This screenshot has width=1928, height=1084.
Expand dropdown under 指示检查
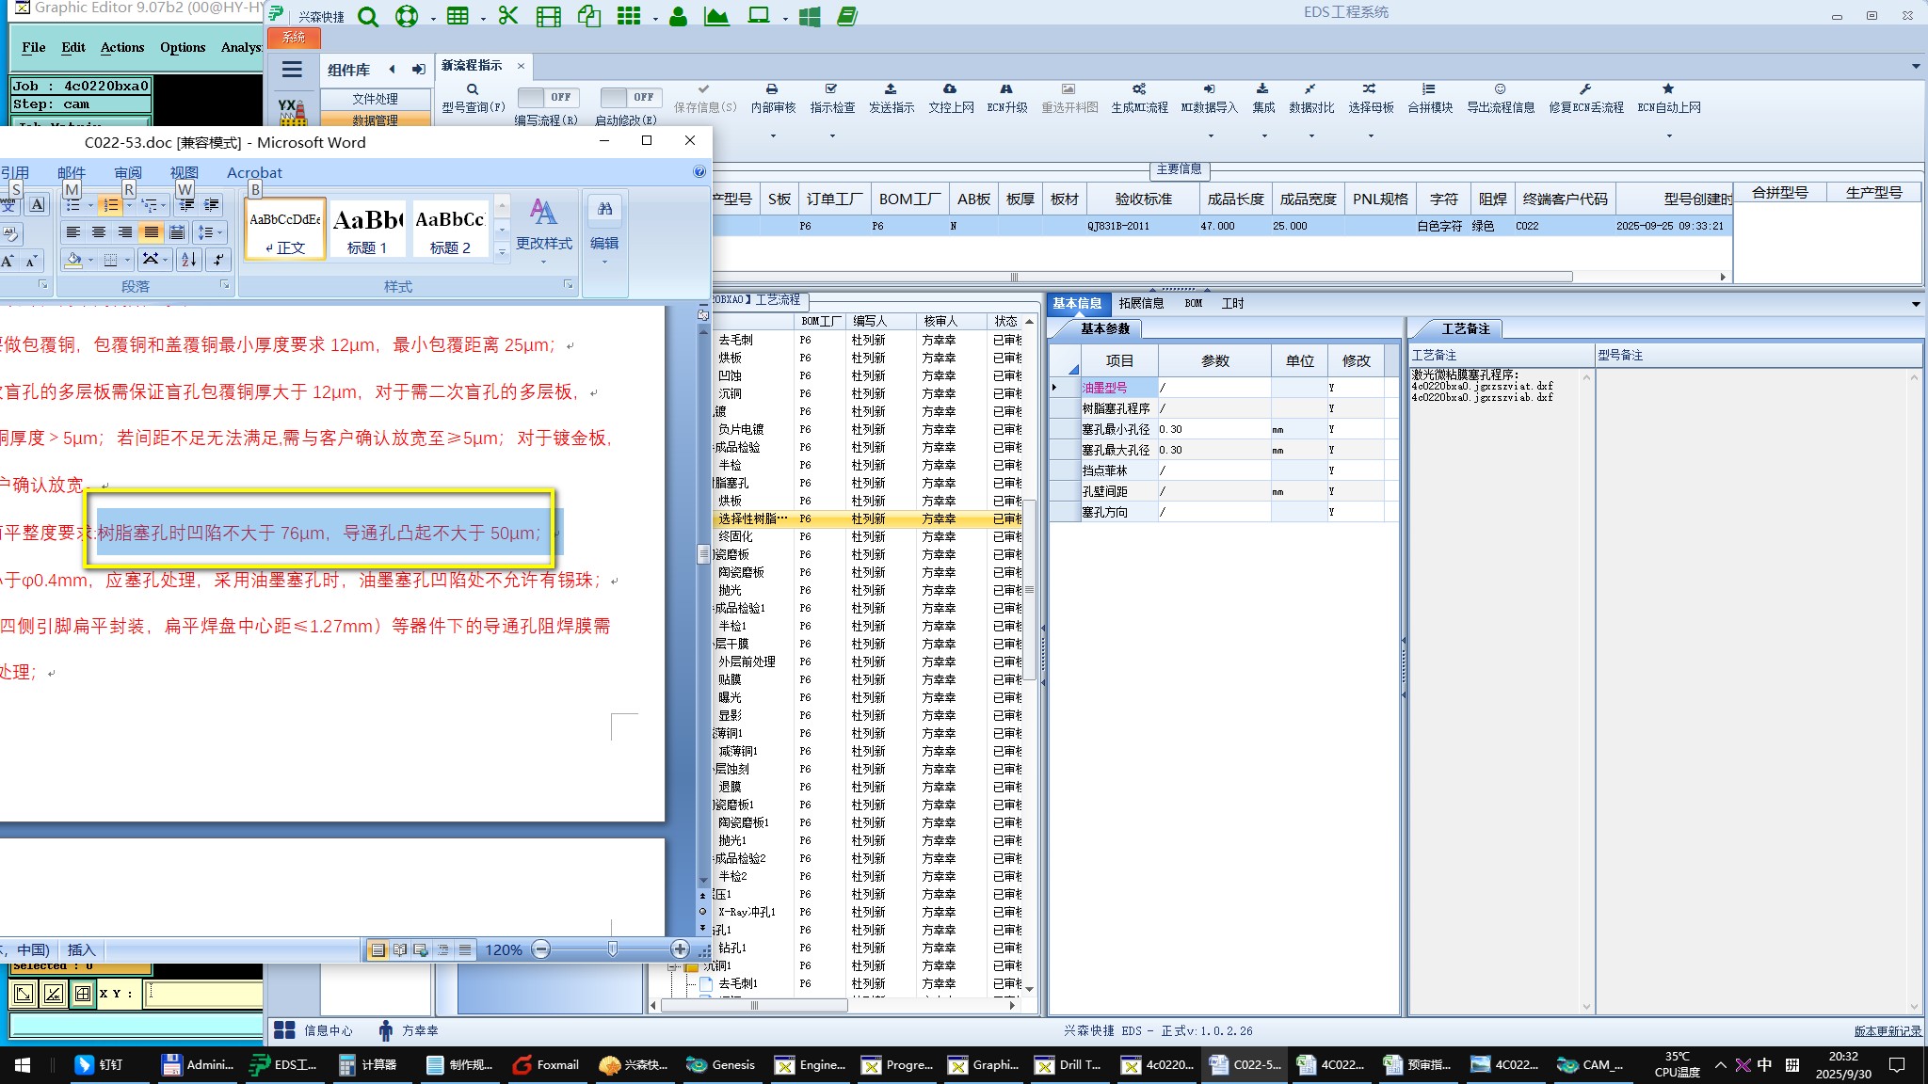pos(832,136)
